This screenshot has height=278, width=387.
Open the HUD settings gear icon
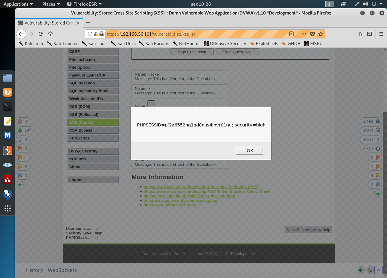click(369, 270)
